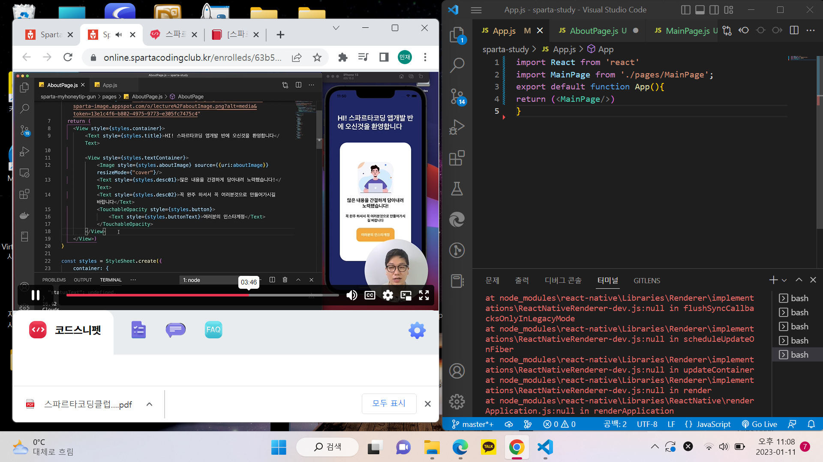Viewport: 823px width, 462px height.
Task: Reload the Chrome page
Action: coord(68,57)
